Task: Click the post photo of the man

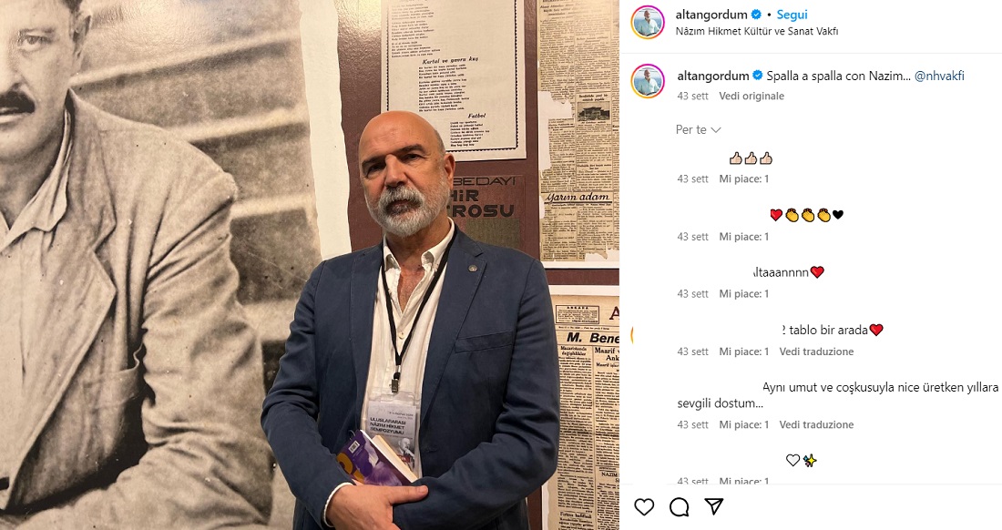Action: point(310,265)
